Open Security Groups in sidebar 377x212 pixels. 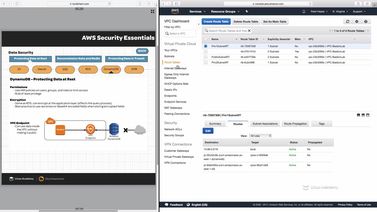(174, 135)
